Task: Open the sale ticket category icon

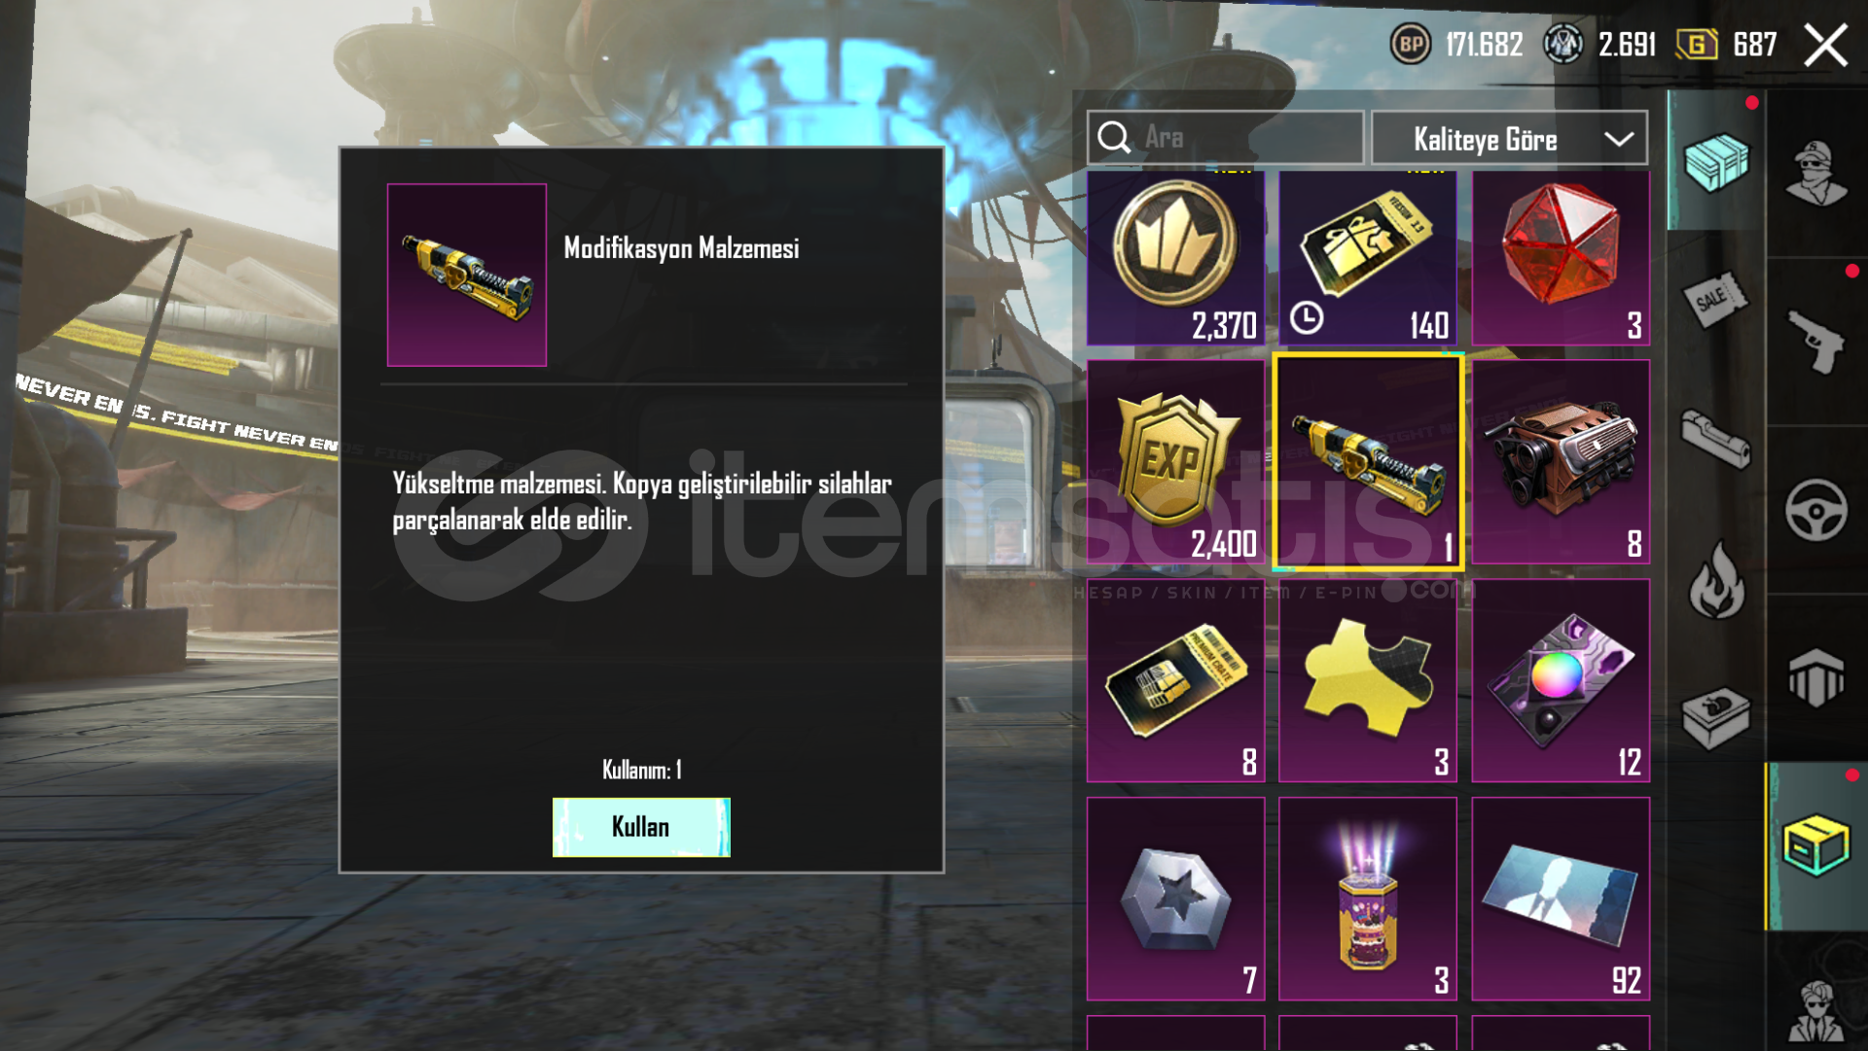Action: pyautogui.click(x=1715, y=300)
